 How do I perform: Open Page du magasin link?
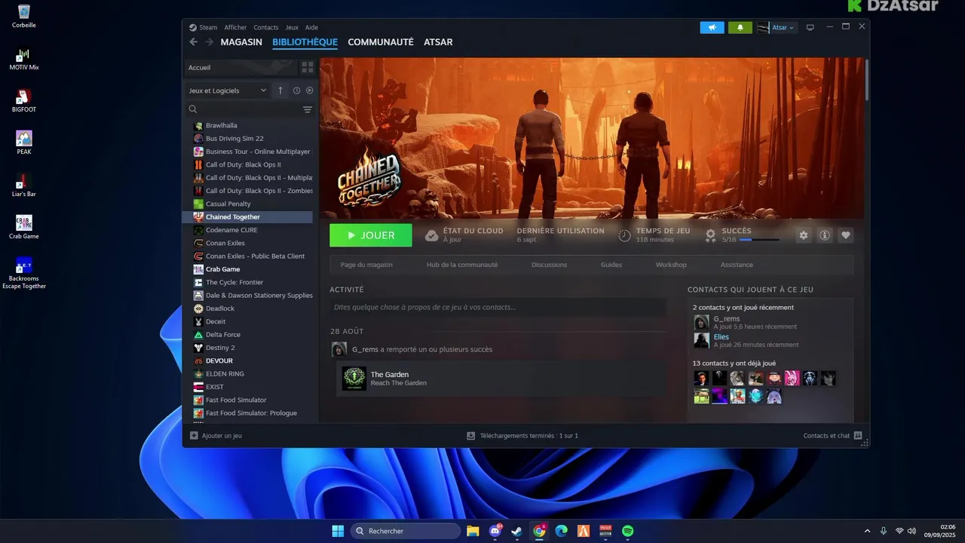click(x=366, y=265)
